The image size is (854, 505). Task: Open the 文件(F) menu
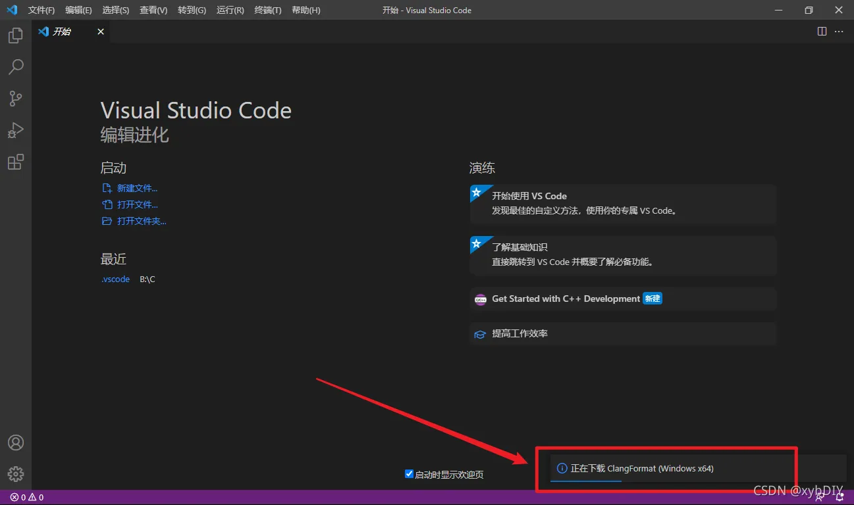pos(41,11)
